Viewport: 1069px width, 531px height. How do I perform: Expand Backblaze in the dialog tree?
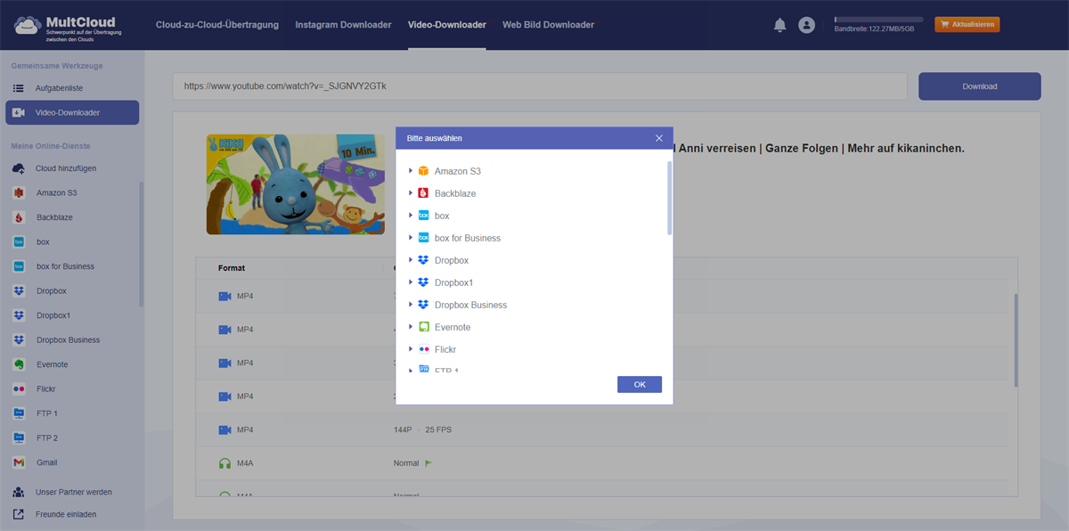(411, 193)
